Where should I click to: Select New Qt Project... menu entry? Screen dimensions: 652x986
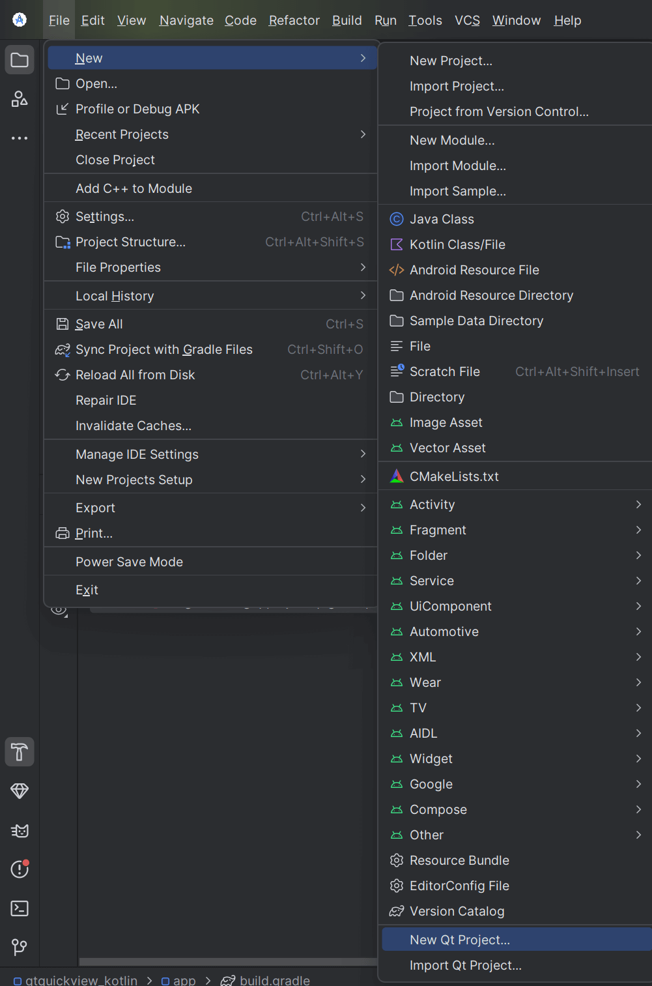(x=460, y=940)
